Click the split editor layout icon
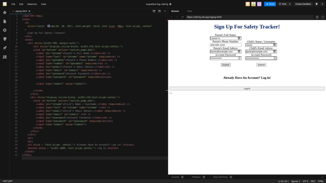This screenshot has height=183, width=326. pos(154,11)
